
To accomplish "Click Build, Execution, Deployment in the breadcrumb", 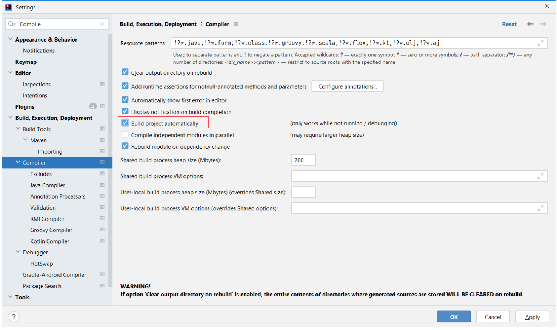I will (158, 24).
